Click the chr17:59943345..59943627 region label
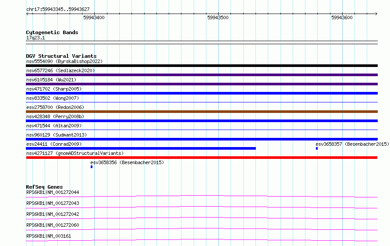The width and height of the screenshot is (390, 246). click(x=58, y=10)
